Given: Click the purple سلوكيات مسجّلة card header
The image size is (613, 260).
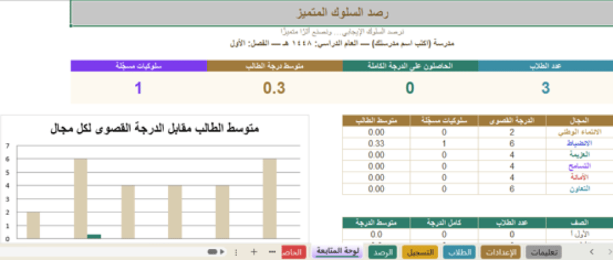Looking at the screenshot, I should tap(139, 66).
